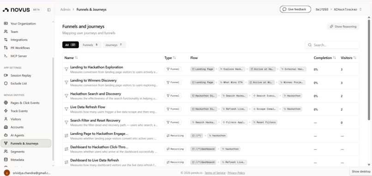Click the Scrape Compl... flow step
Image resolution: width=372 pixels, height=176 pixels.
(265, 109)
